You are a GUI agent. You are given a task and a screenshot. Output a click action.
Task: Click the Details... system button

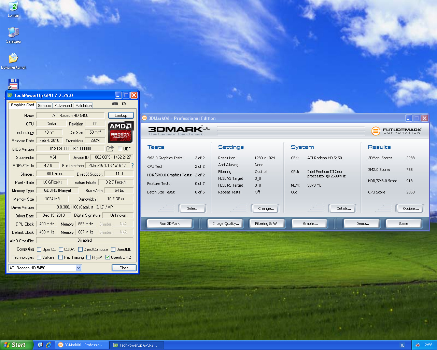coord(342,208)
